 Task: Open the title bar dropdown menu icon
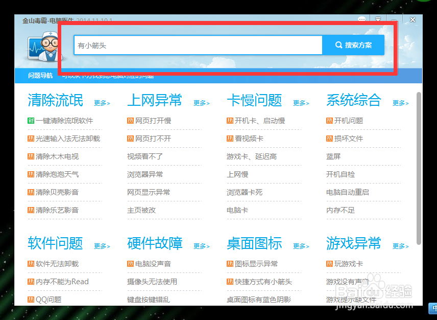coord(378,19)
